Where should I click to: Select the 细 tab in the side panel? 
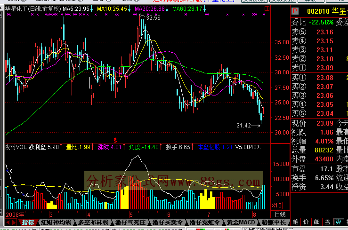[x=317, y=222]
